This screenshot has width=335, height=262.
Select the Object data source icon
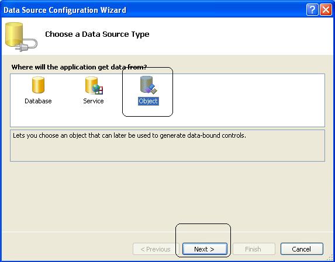[148, 85]
